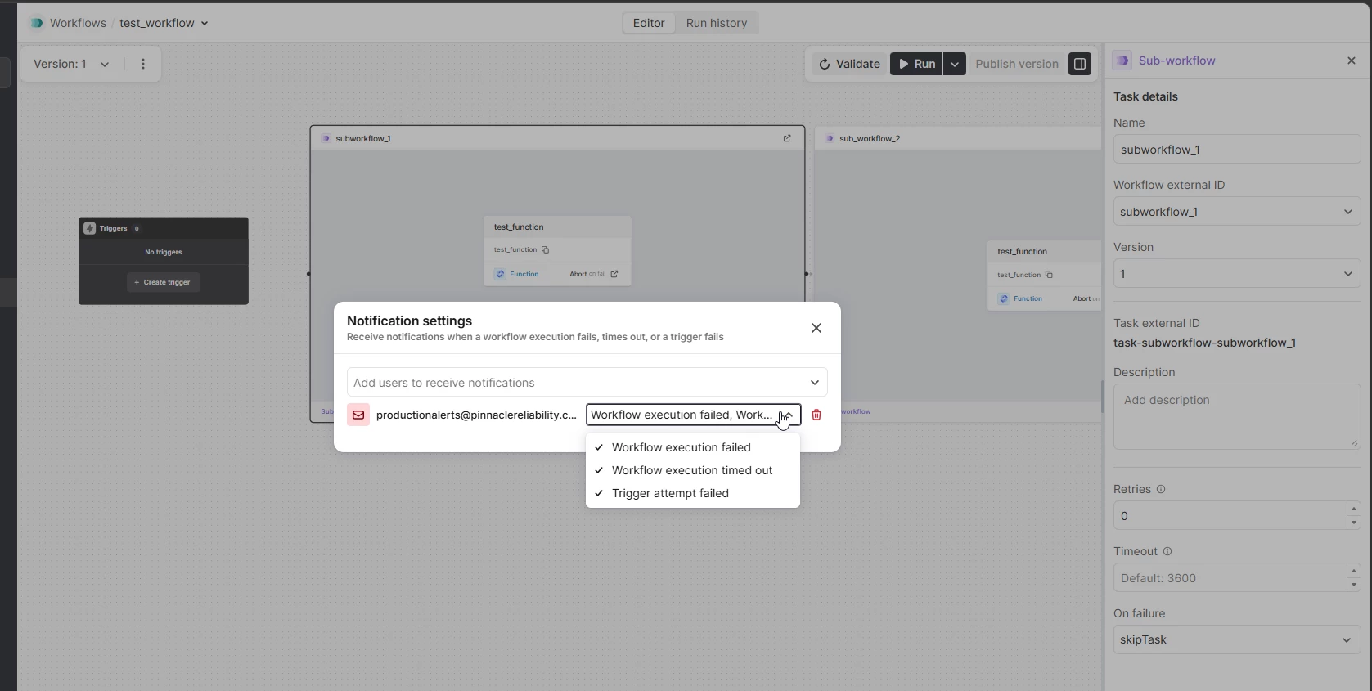1372x691 pixels.
Task: Click the Triggers lightning icon
Action: point(90,228)
